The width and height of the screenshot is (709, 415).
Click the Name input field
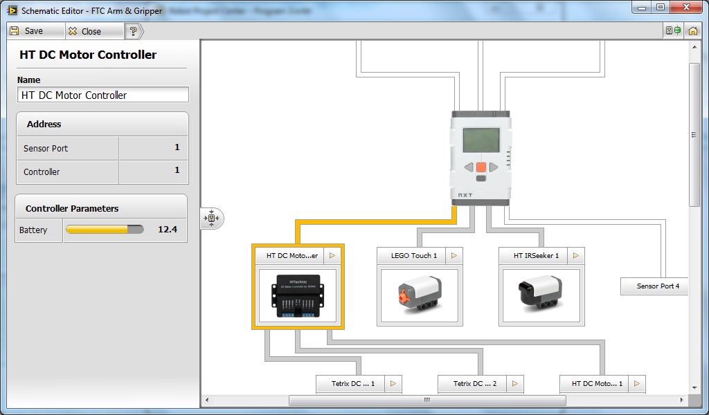102,95
